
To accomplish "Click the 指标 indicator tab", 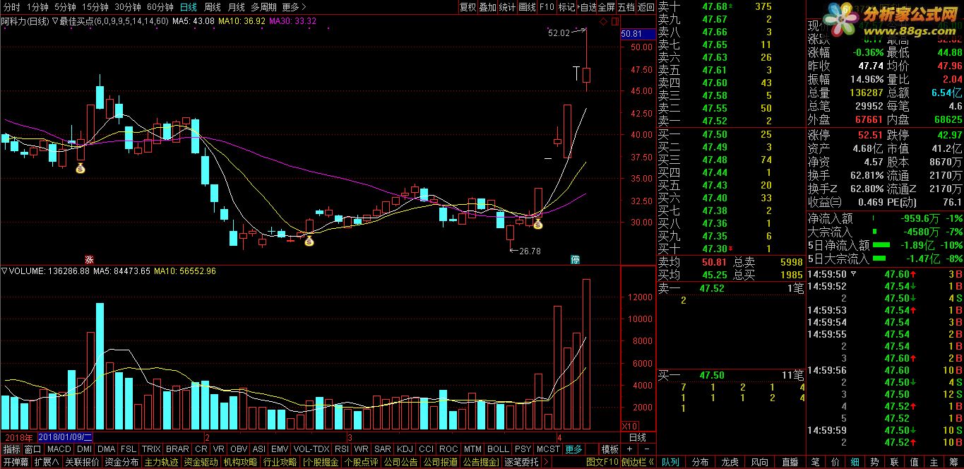I will 11,449.
